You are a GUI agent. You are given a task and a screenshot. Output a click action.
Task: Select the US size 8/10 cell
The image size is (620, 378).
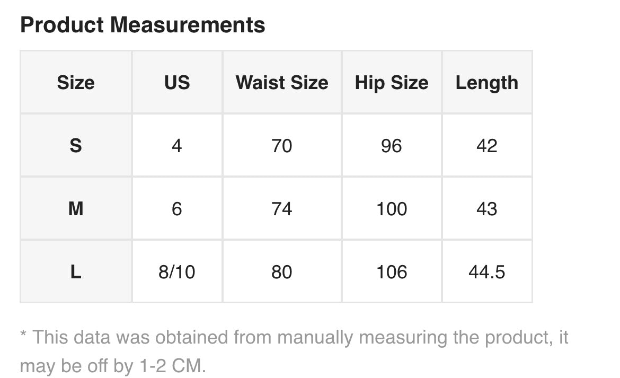177,272
